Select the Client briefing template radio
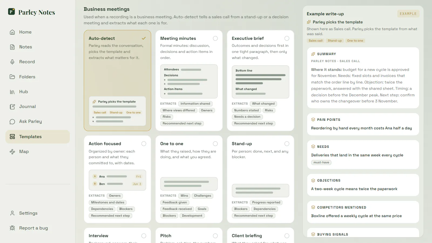432x243 pixels. pos(287,236)
